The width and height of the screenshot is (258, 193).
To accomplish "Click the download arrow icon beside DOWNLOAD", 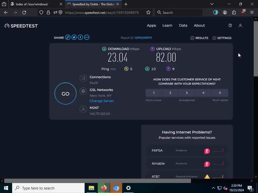I will click(104, 49).
